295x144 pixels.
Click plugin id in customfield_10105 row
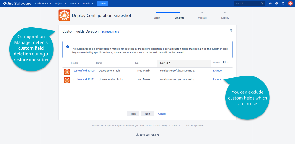[177, 71]
